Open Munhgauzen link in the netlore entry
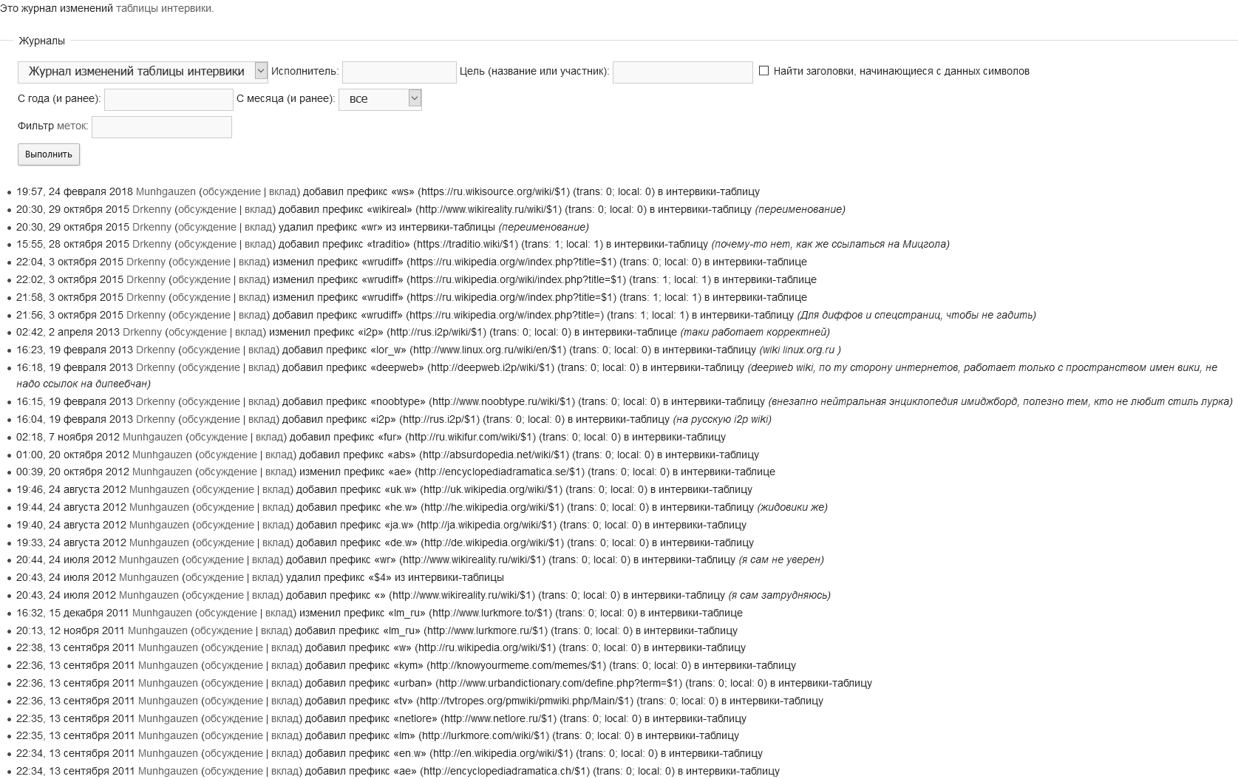 point(168,719)
